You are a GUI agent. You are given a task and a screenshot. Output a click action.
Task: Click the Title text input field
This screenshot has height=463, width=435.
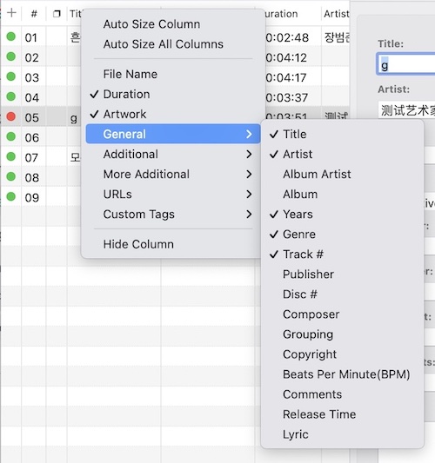[405, 64]
